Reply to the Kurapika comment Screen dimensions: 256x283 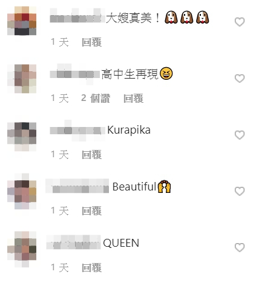pyautogui.click(x=91, y=155)
